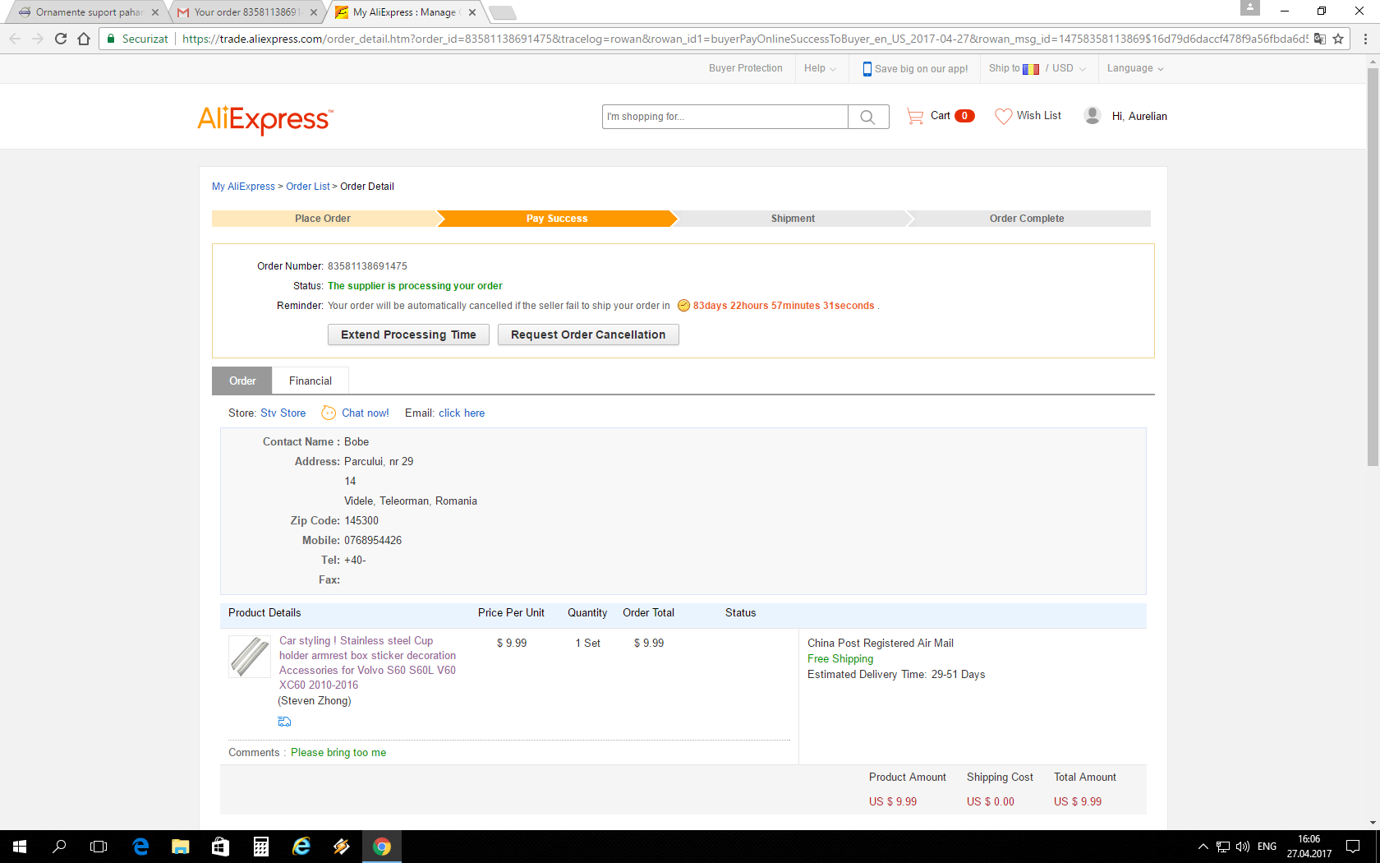The image size is (1380, 863).
Task: Open the shopping cart icon
Action: point(915,116)
